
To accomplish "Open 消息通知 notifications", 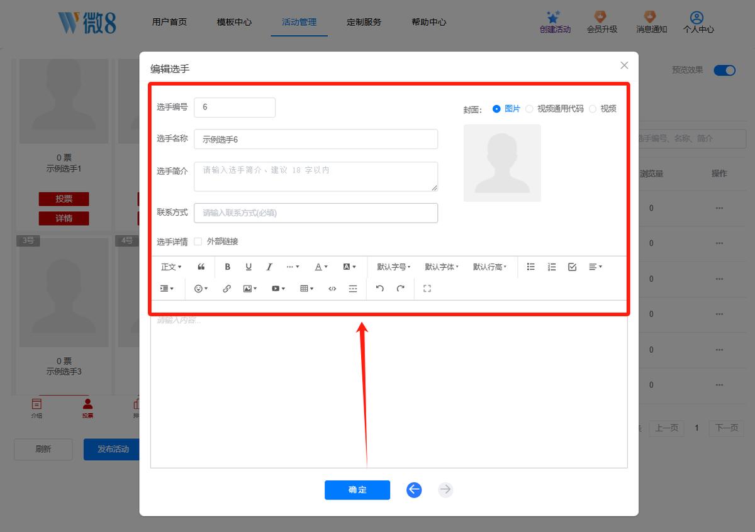I will (651, 23).
